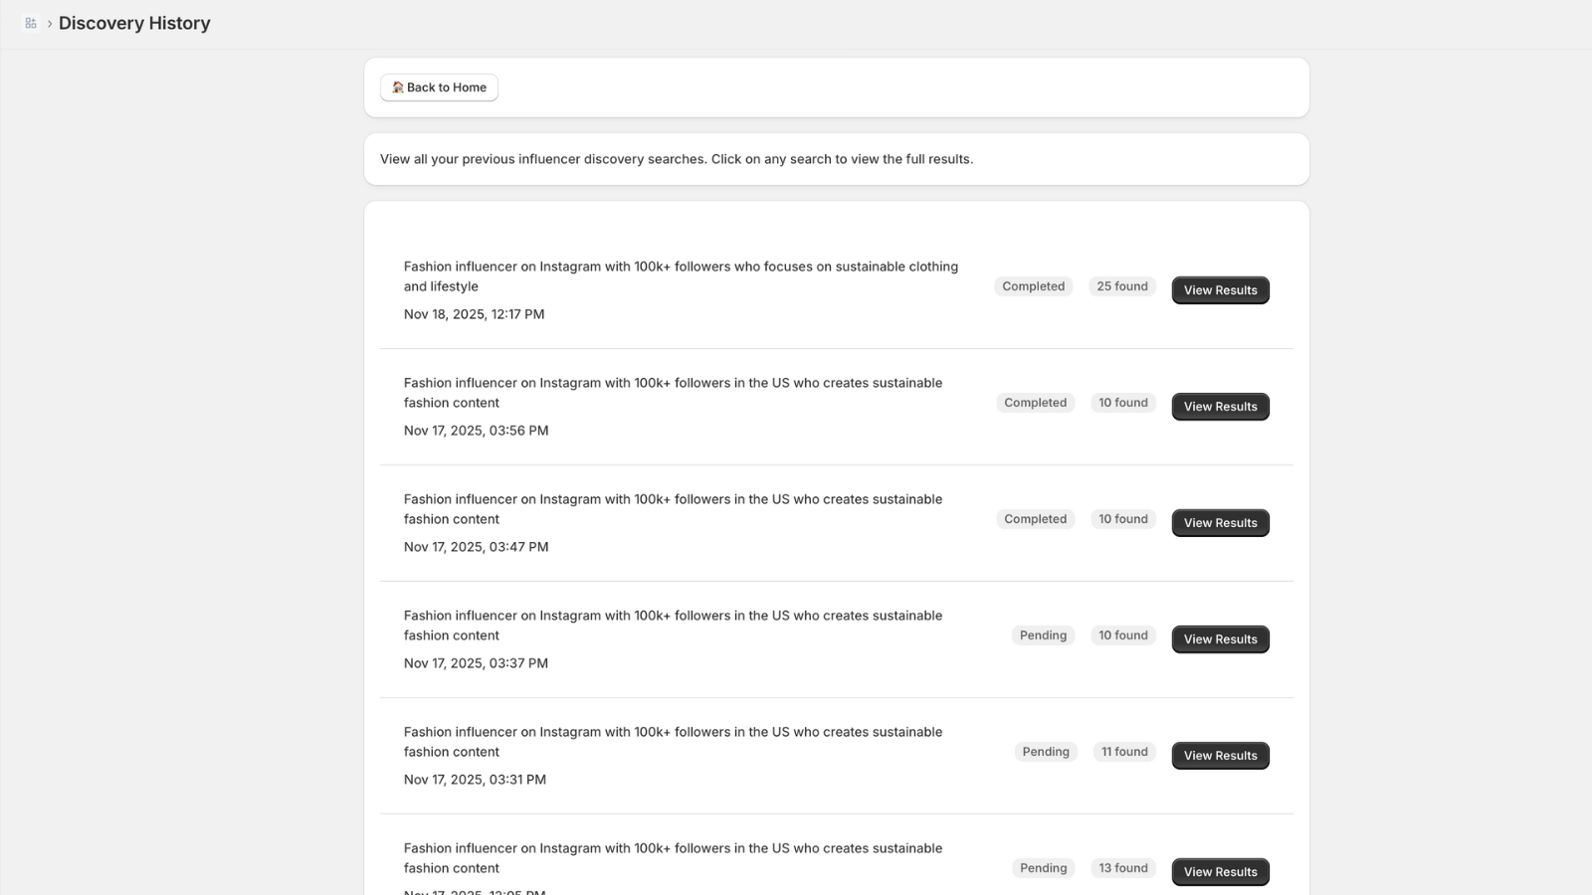Viewport: 1592px width, 895px height.
Task: Click the Pending badge on the 03:37 PM search
Action: click(1043, 635)
